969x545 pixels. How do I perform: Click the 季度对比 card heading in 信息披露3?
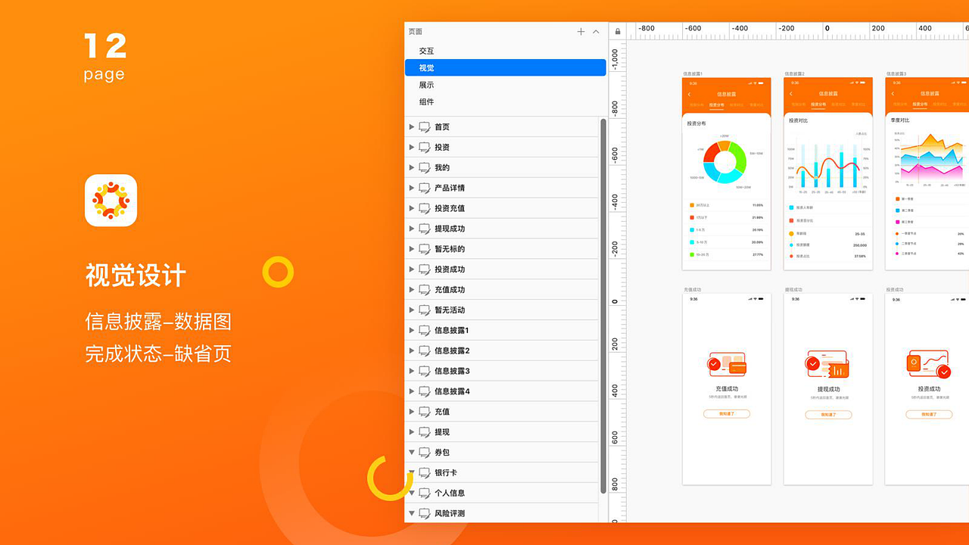900,120
